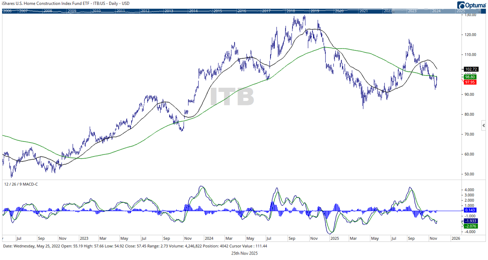The width and height of the screenshot is (488, 260).
Task: Open the 12 / 26 / 9 MACD-C indicator settings
Action: 20,184
